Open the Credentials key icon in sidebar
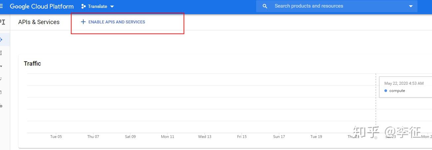The width and height of the screenshot is (432, 150). pos(1,66)
